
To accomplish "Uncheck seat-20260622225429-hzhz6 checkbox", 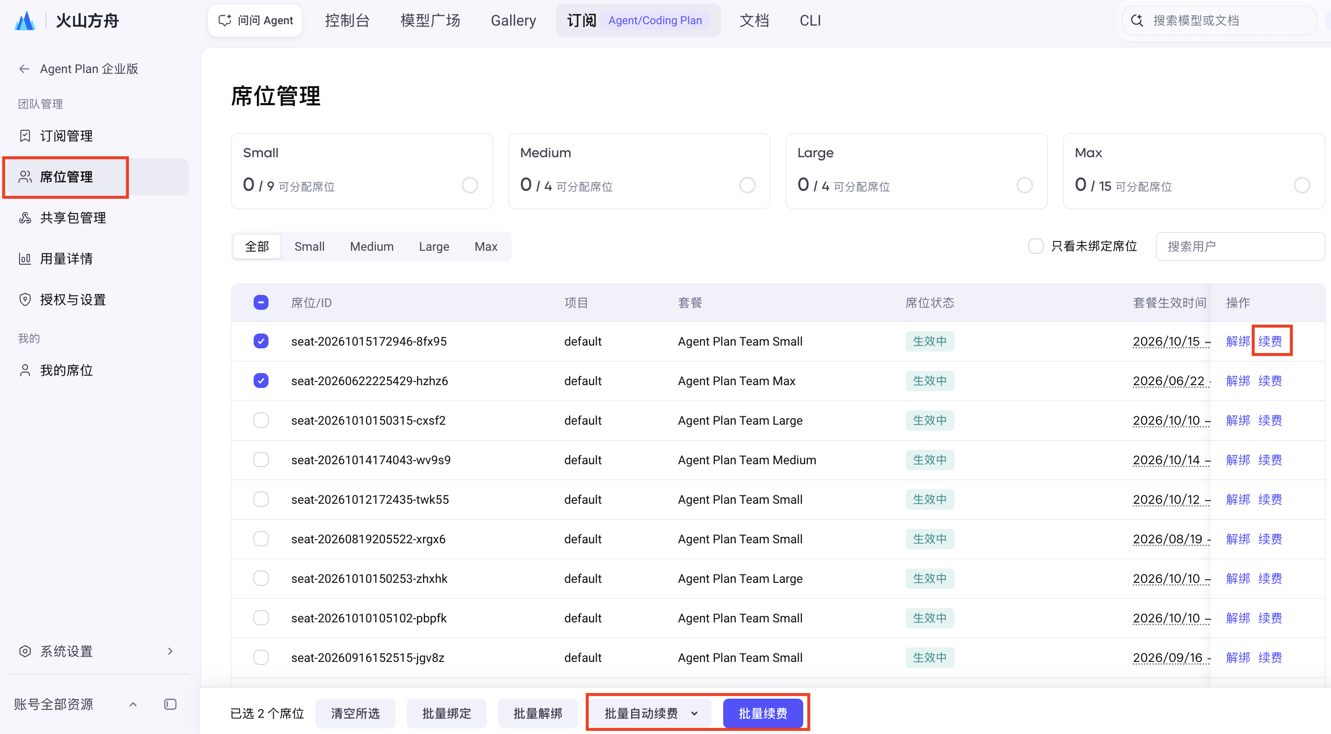I will coord(261,380).
